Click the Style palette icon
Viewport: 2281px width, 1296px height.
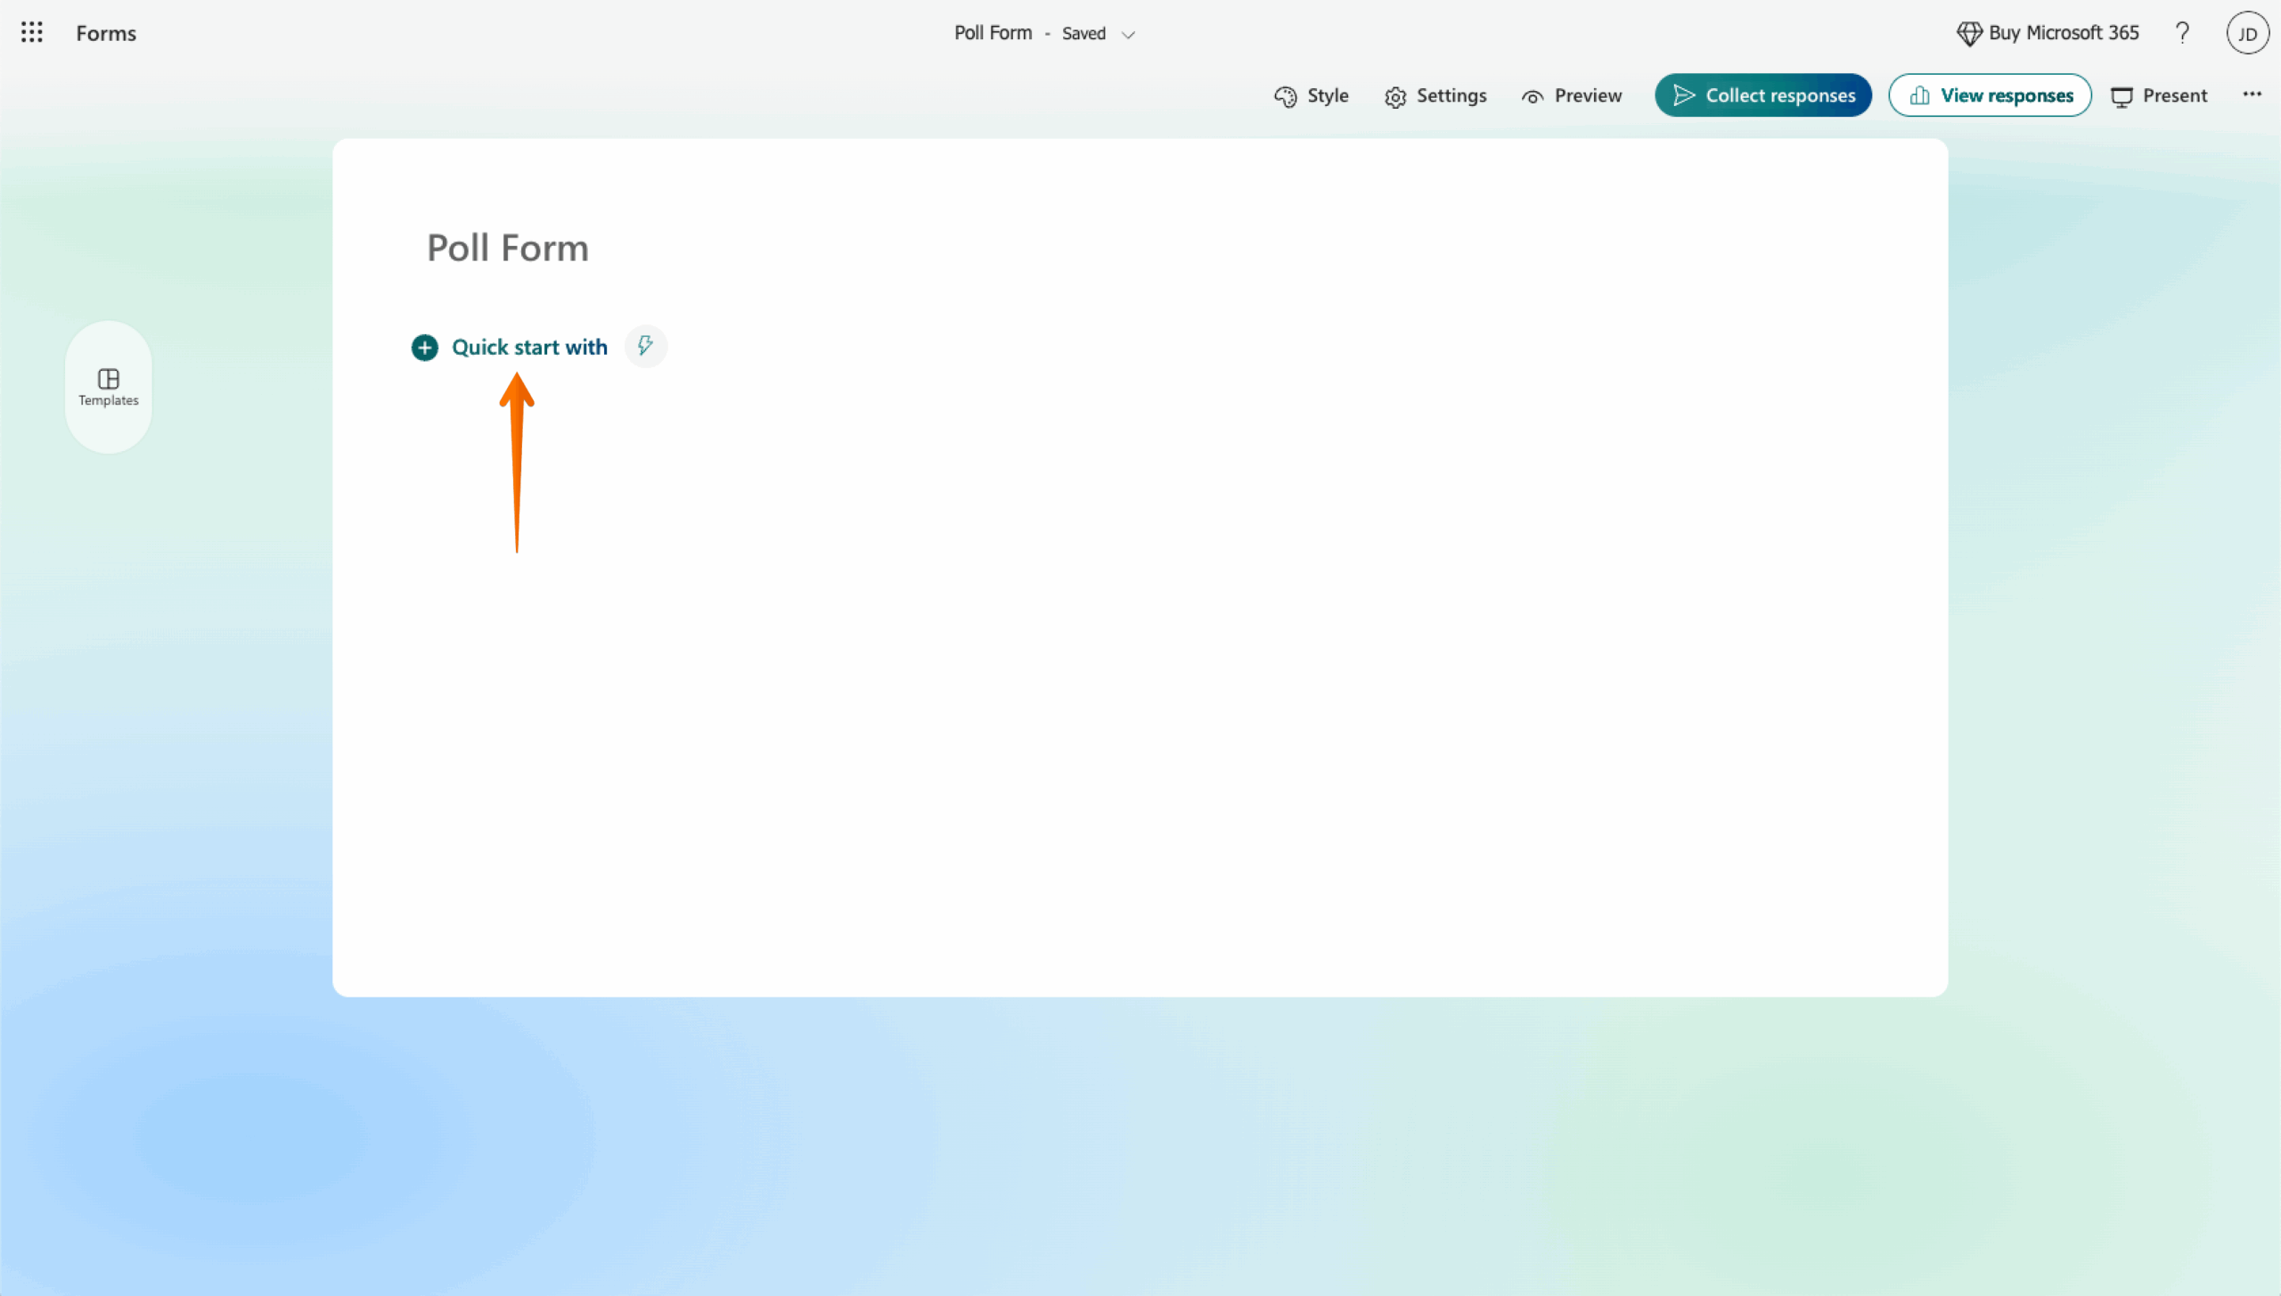click(1284, 96)
